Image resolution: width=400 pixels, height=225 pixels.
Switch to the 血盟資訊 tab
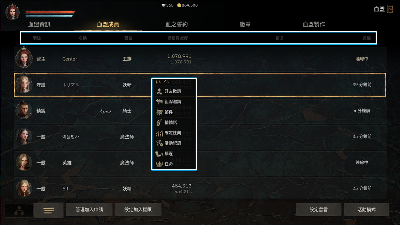39,24
